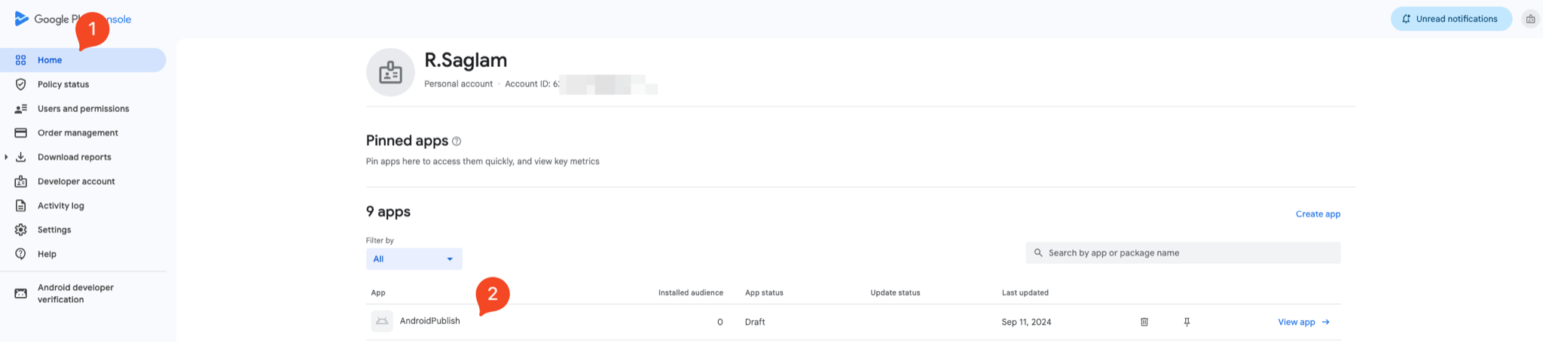The image size is (1543, 342).
Task: Open the Home page from sidebar
Action: coord(83,60)
